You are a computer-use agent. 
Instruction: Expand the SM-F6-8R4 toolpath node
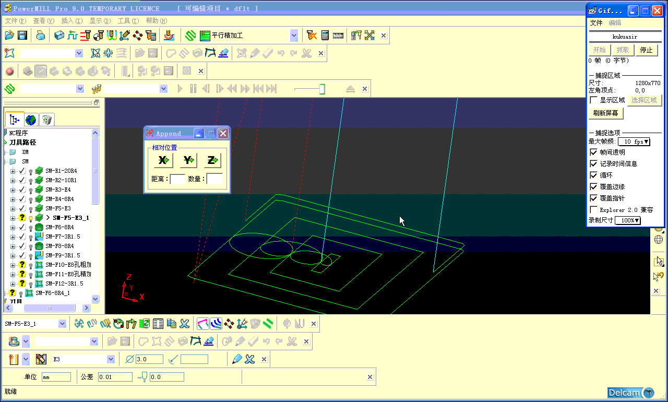tap(13, 227)
